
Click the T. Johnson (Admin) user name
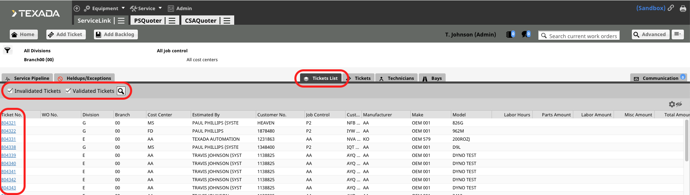click(470, 34)
